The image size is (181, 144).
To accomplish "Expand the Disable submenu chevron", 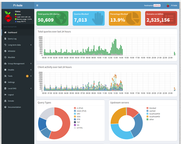I will click(x=31, y=70).
